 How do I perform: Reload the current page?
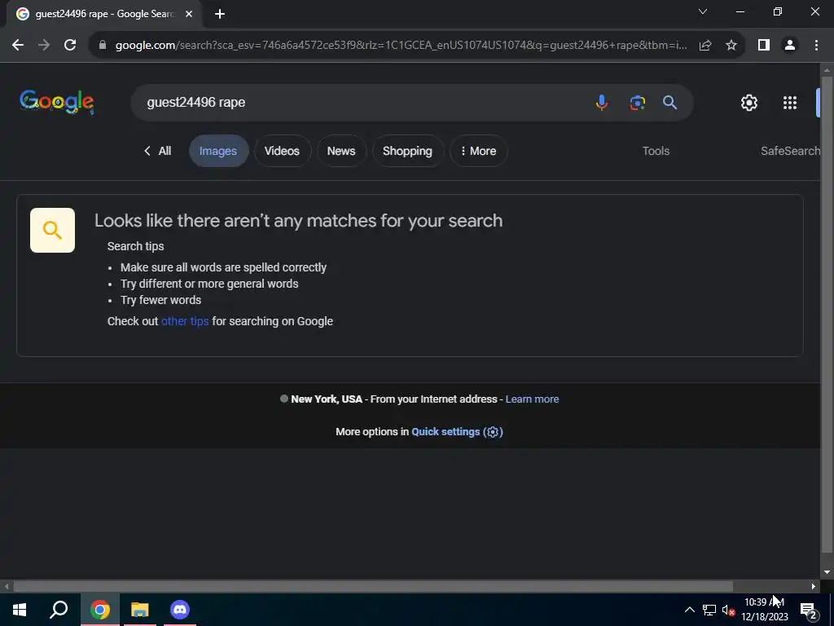[70, 46]
